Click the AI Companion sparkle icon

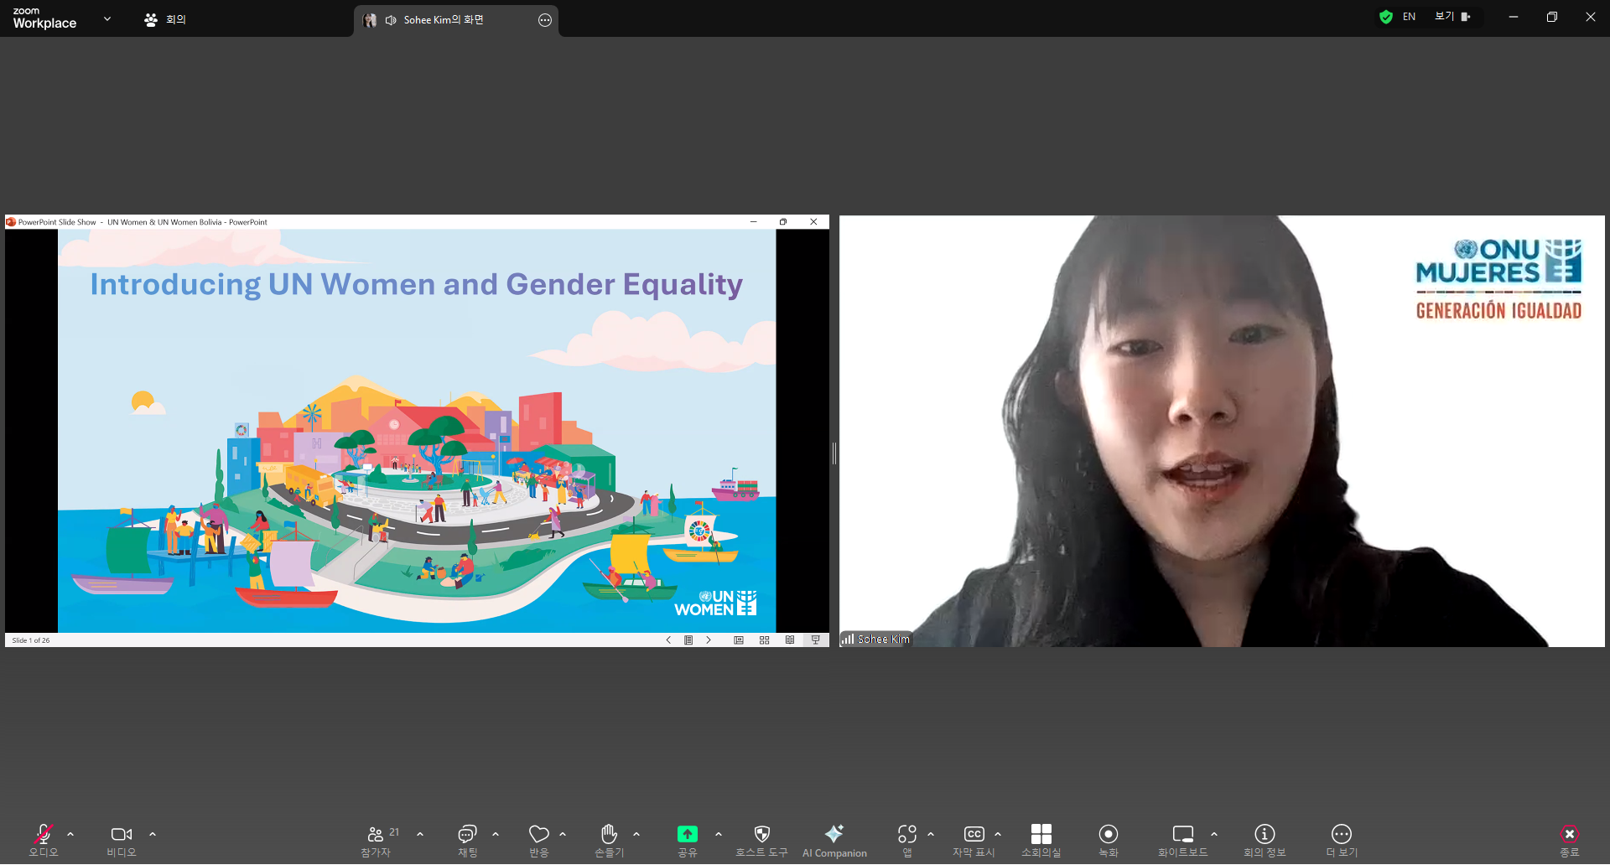pyautogui.click(x=834, y=834)
